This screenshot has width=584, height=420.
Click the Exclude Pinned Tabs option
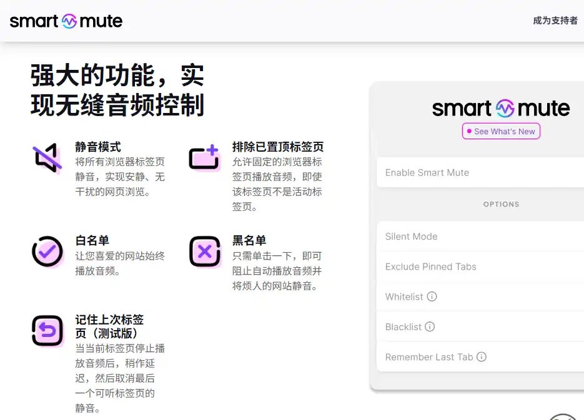point(480,266)
